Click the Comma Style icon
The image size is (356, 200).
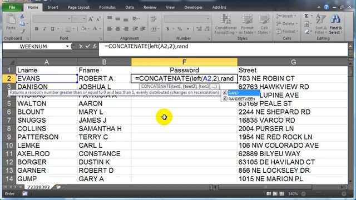[x=188, y=29]
